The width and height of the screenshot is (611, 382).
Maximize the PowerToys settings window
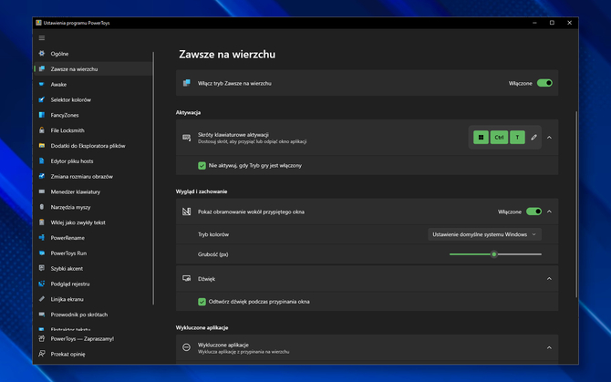(552, 23)
